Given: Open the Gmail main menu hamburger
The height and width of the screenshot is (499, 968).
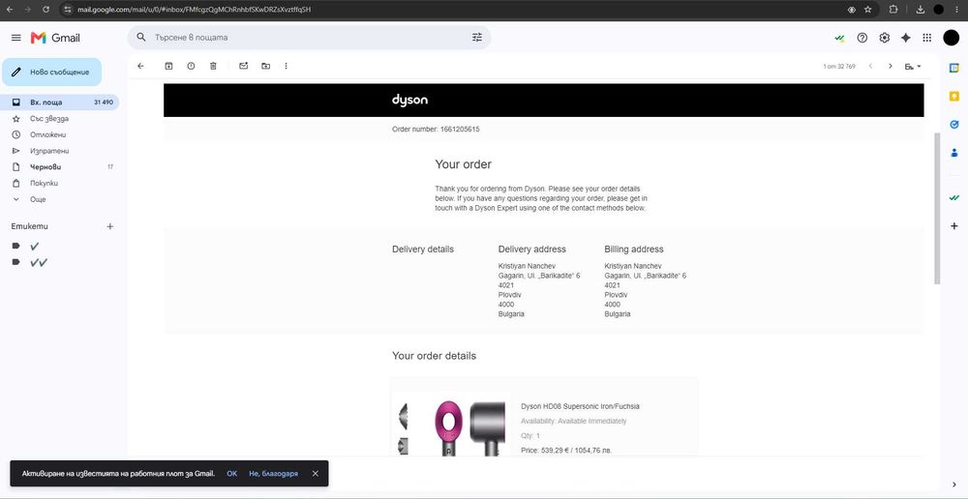Looking at the screenshot, I should [16, 38].
